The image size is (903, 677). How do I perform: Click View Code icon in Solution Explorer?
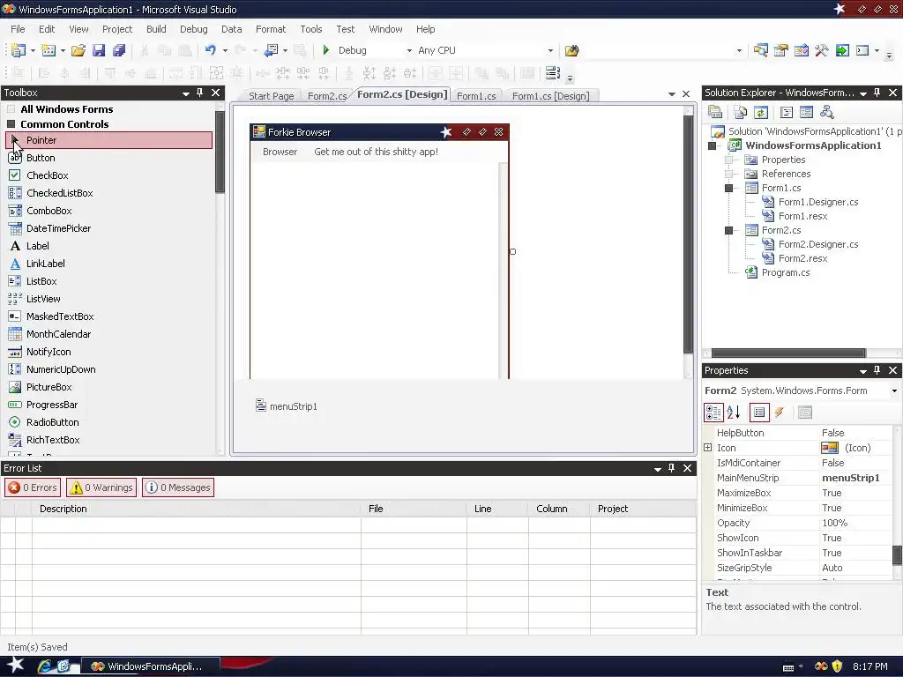(x=786, y=112)
